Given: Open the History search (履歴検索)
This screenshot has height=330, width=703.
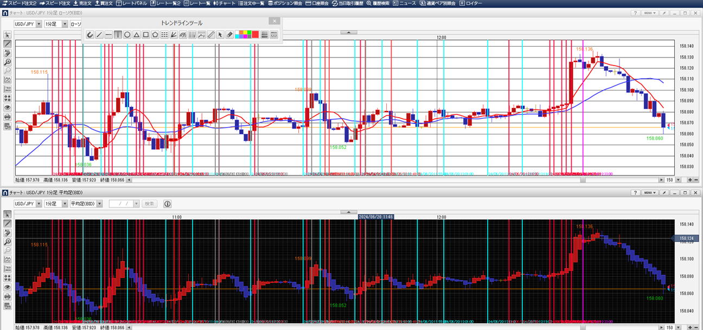Looking at the screenshot, I should 378,3.
